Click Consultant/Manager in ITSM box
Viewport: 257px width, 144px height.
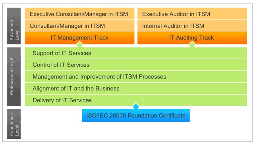click(80, 25)
